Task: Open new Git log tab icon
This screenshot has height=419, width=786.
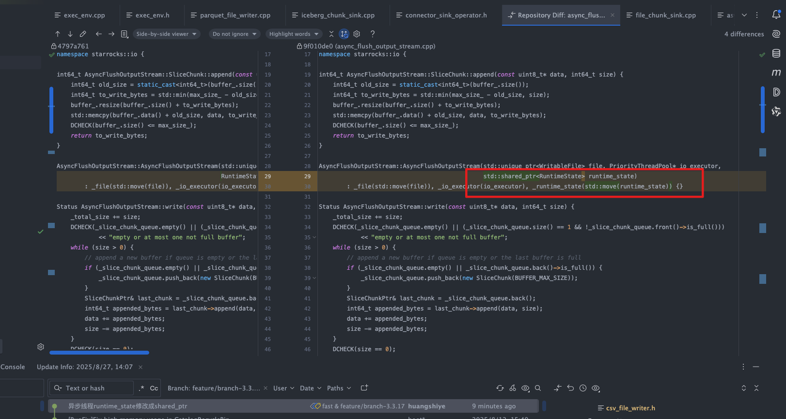Action: coord(364,388)
